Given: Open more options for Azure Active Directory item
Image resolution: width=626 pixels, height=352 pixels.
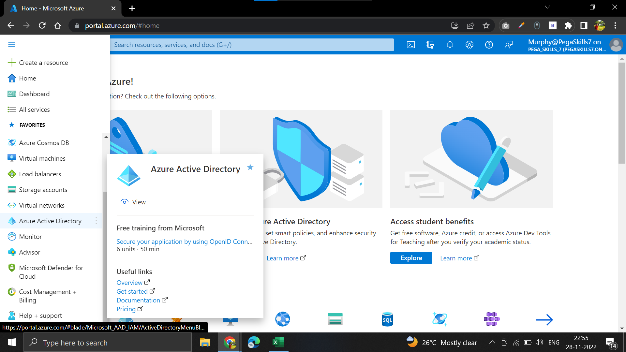Looking at the screenshot, I should [x=96, y=221].
